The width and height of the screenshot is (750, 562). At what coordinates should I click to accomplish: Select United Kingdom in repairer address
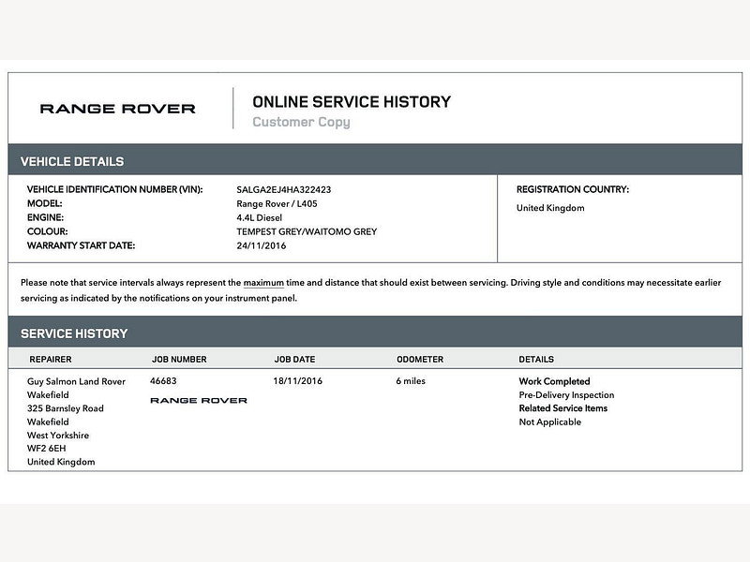(61, 462)
